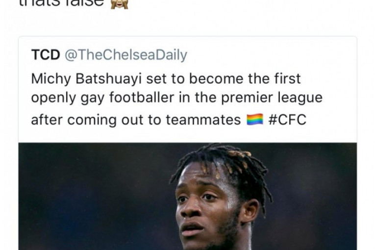Open the @TheChelseaDaily profile handle
375x250 pixels.
pyautogui.click(x=126, y=55)
